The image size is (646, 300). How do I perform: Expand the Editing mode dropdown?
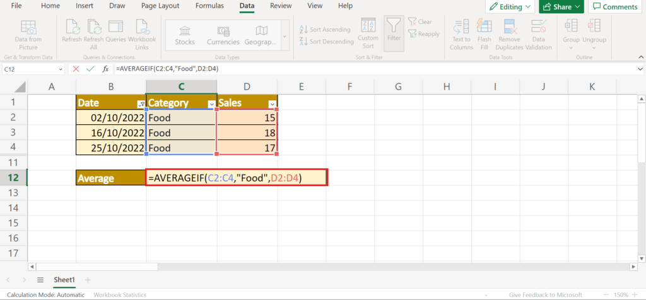point(511,7)
